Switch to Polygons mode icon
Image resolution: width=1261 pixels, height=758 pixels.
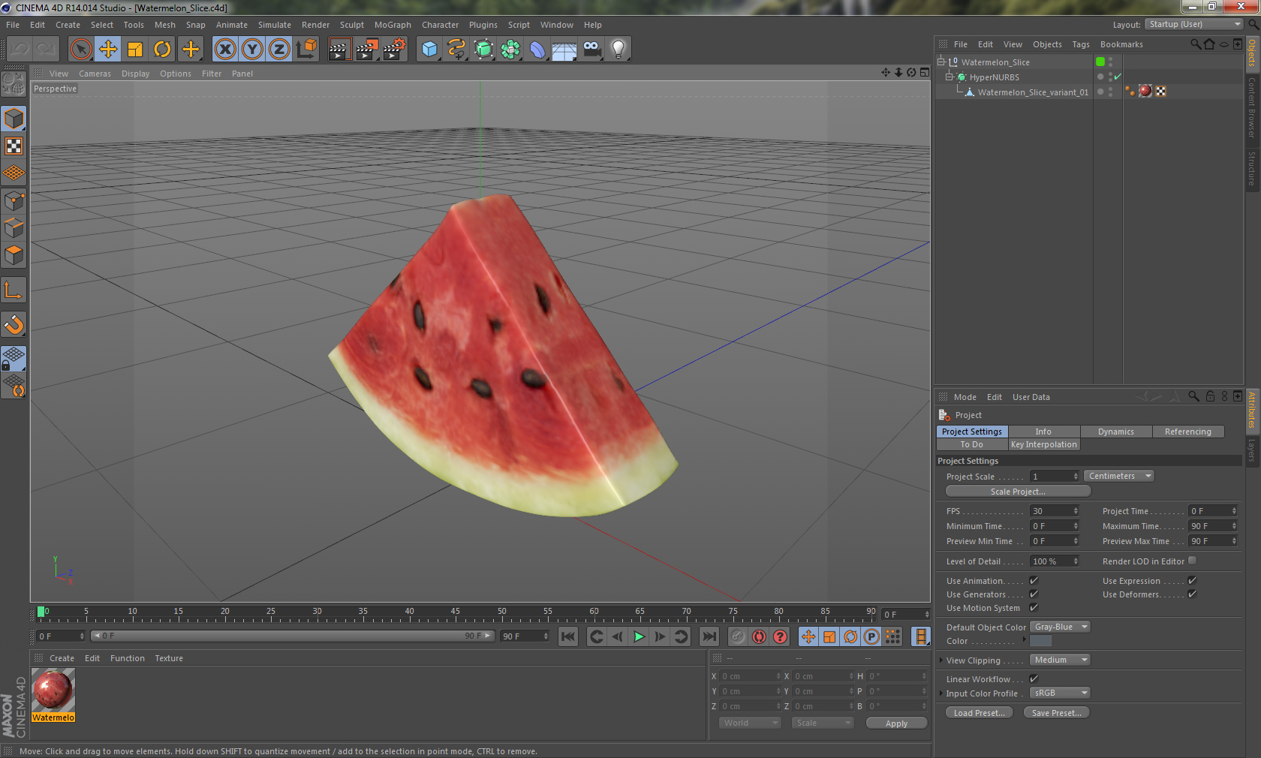tap(14, 255)
